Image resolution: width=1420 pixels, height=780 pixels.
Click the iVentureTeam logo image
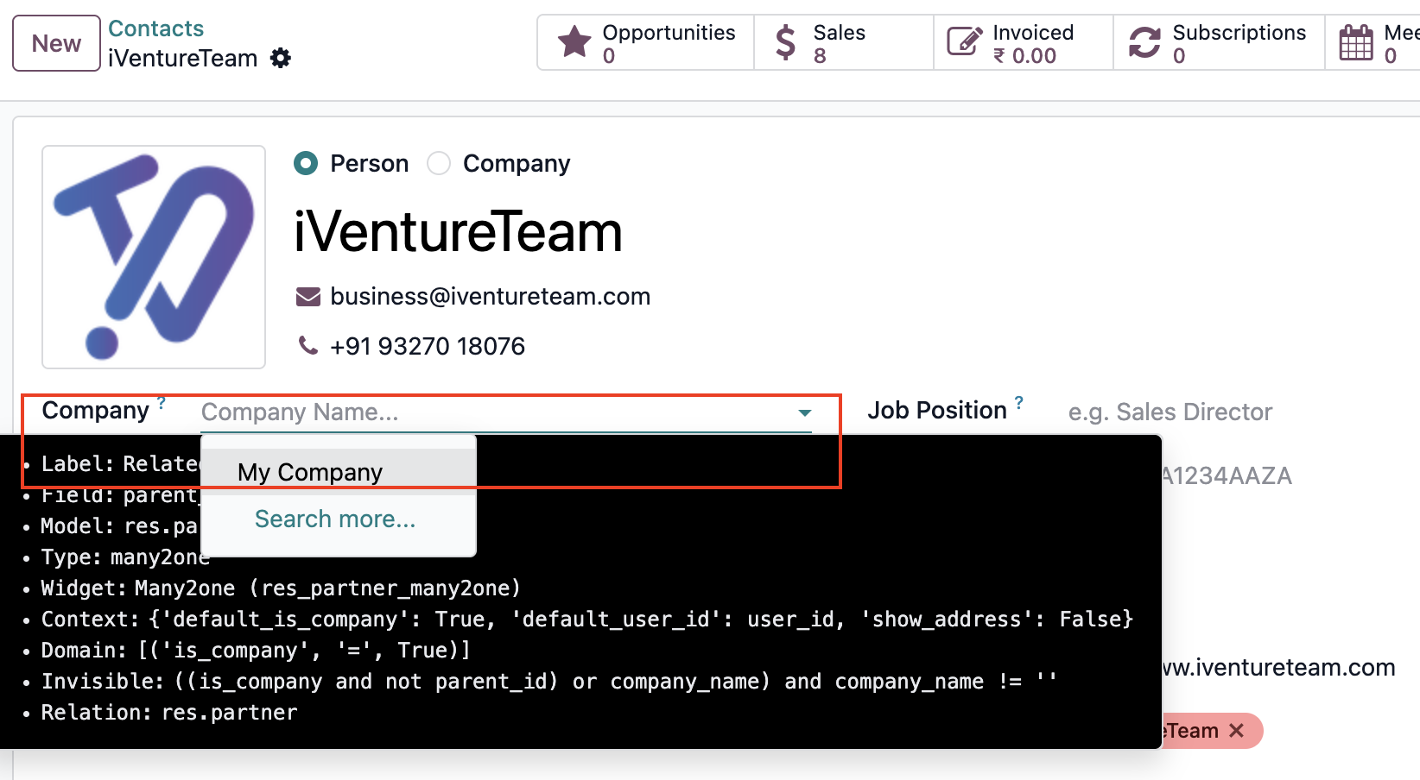pyautogui.click(x=154, y=257)
